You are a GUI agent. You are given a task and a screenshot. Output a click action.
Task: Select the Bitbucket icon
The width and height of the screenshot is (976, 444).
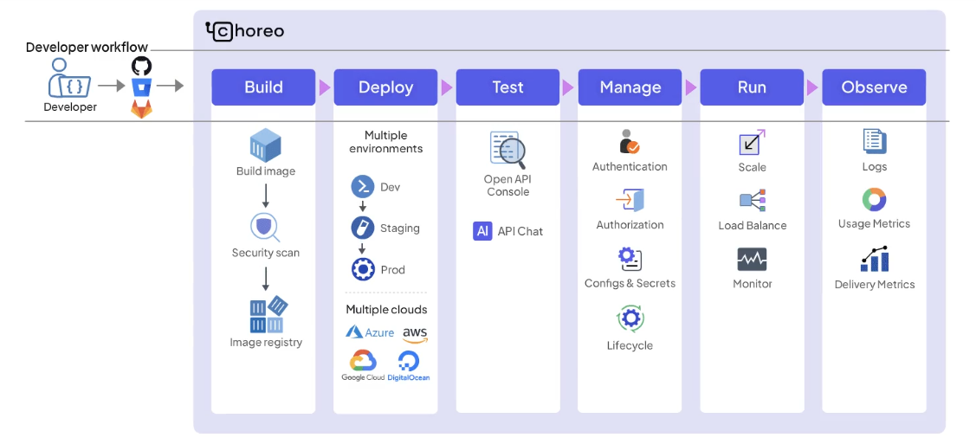pyautogui.click(x=141, y=87)
